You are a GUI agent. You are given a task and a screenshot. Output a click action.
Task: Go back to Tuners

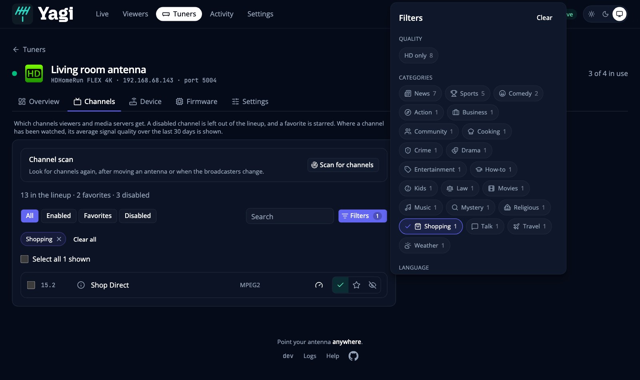click(29, 50)
